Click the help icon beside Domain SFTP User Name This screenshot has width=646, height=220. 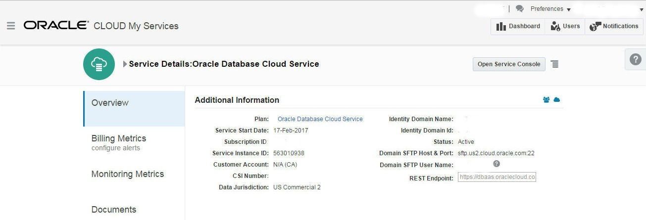497,164
